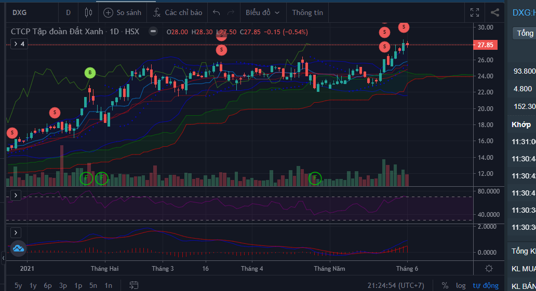Click the rightmost green F marker
536x291 pixels.
[315, 178]
